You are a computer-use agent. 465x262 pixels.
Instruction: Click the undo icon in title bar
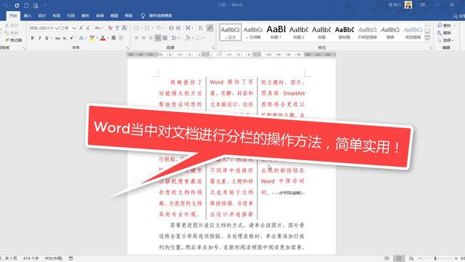6,5
